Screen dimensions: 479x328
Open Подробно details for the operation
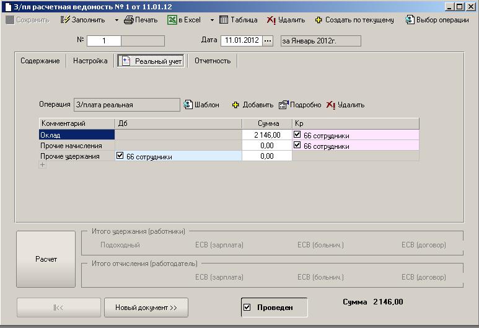pyautogui.click(x=284, y=105)
